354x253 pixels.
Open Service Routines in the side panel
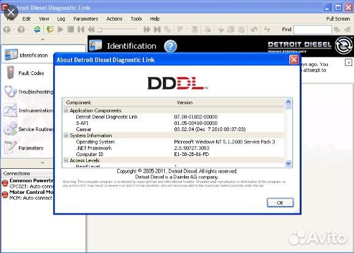[x=28, y=129]
